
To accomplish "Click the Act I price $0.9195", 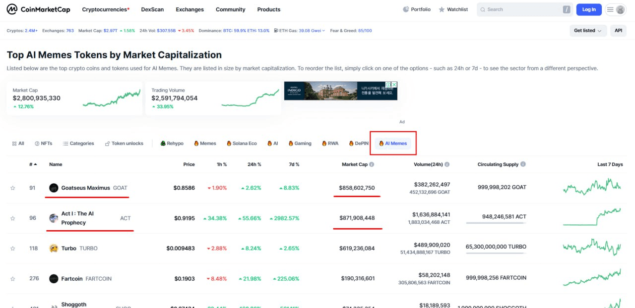I will (185, 218).
